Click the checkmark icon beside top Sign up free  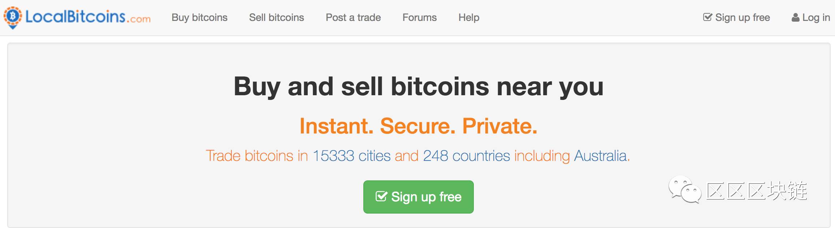click(x=708, y=17)
